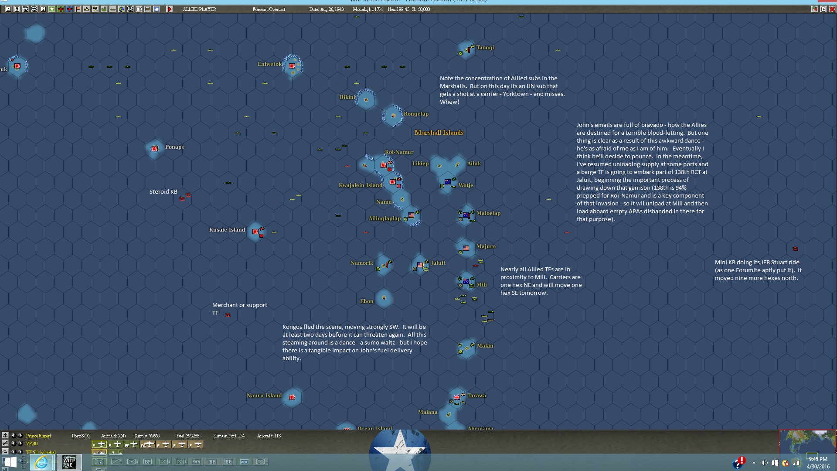Click the red end-turn arrow icon
837x471 pixels.
(x=170, y=9)
